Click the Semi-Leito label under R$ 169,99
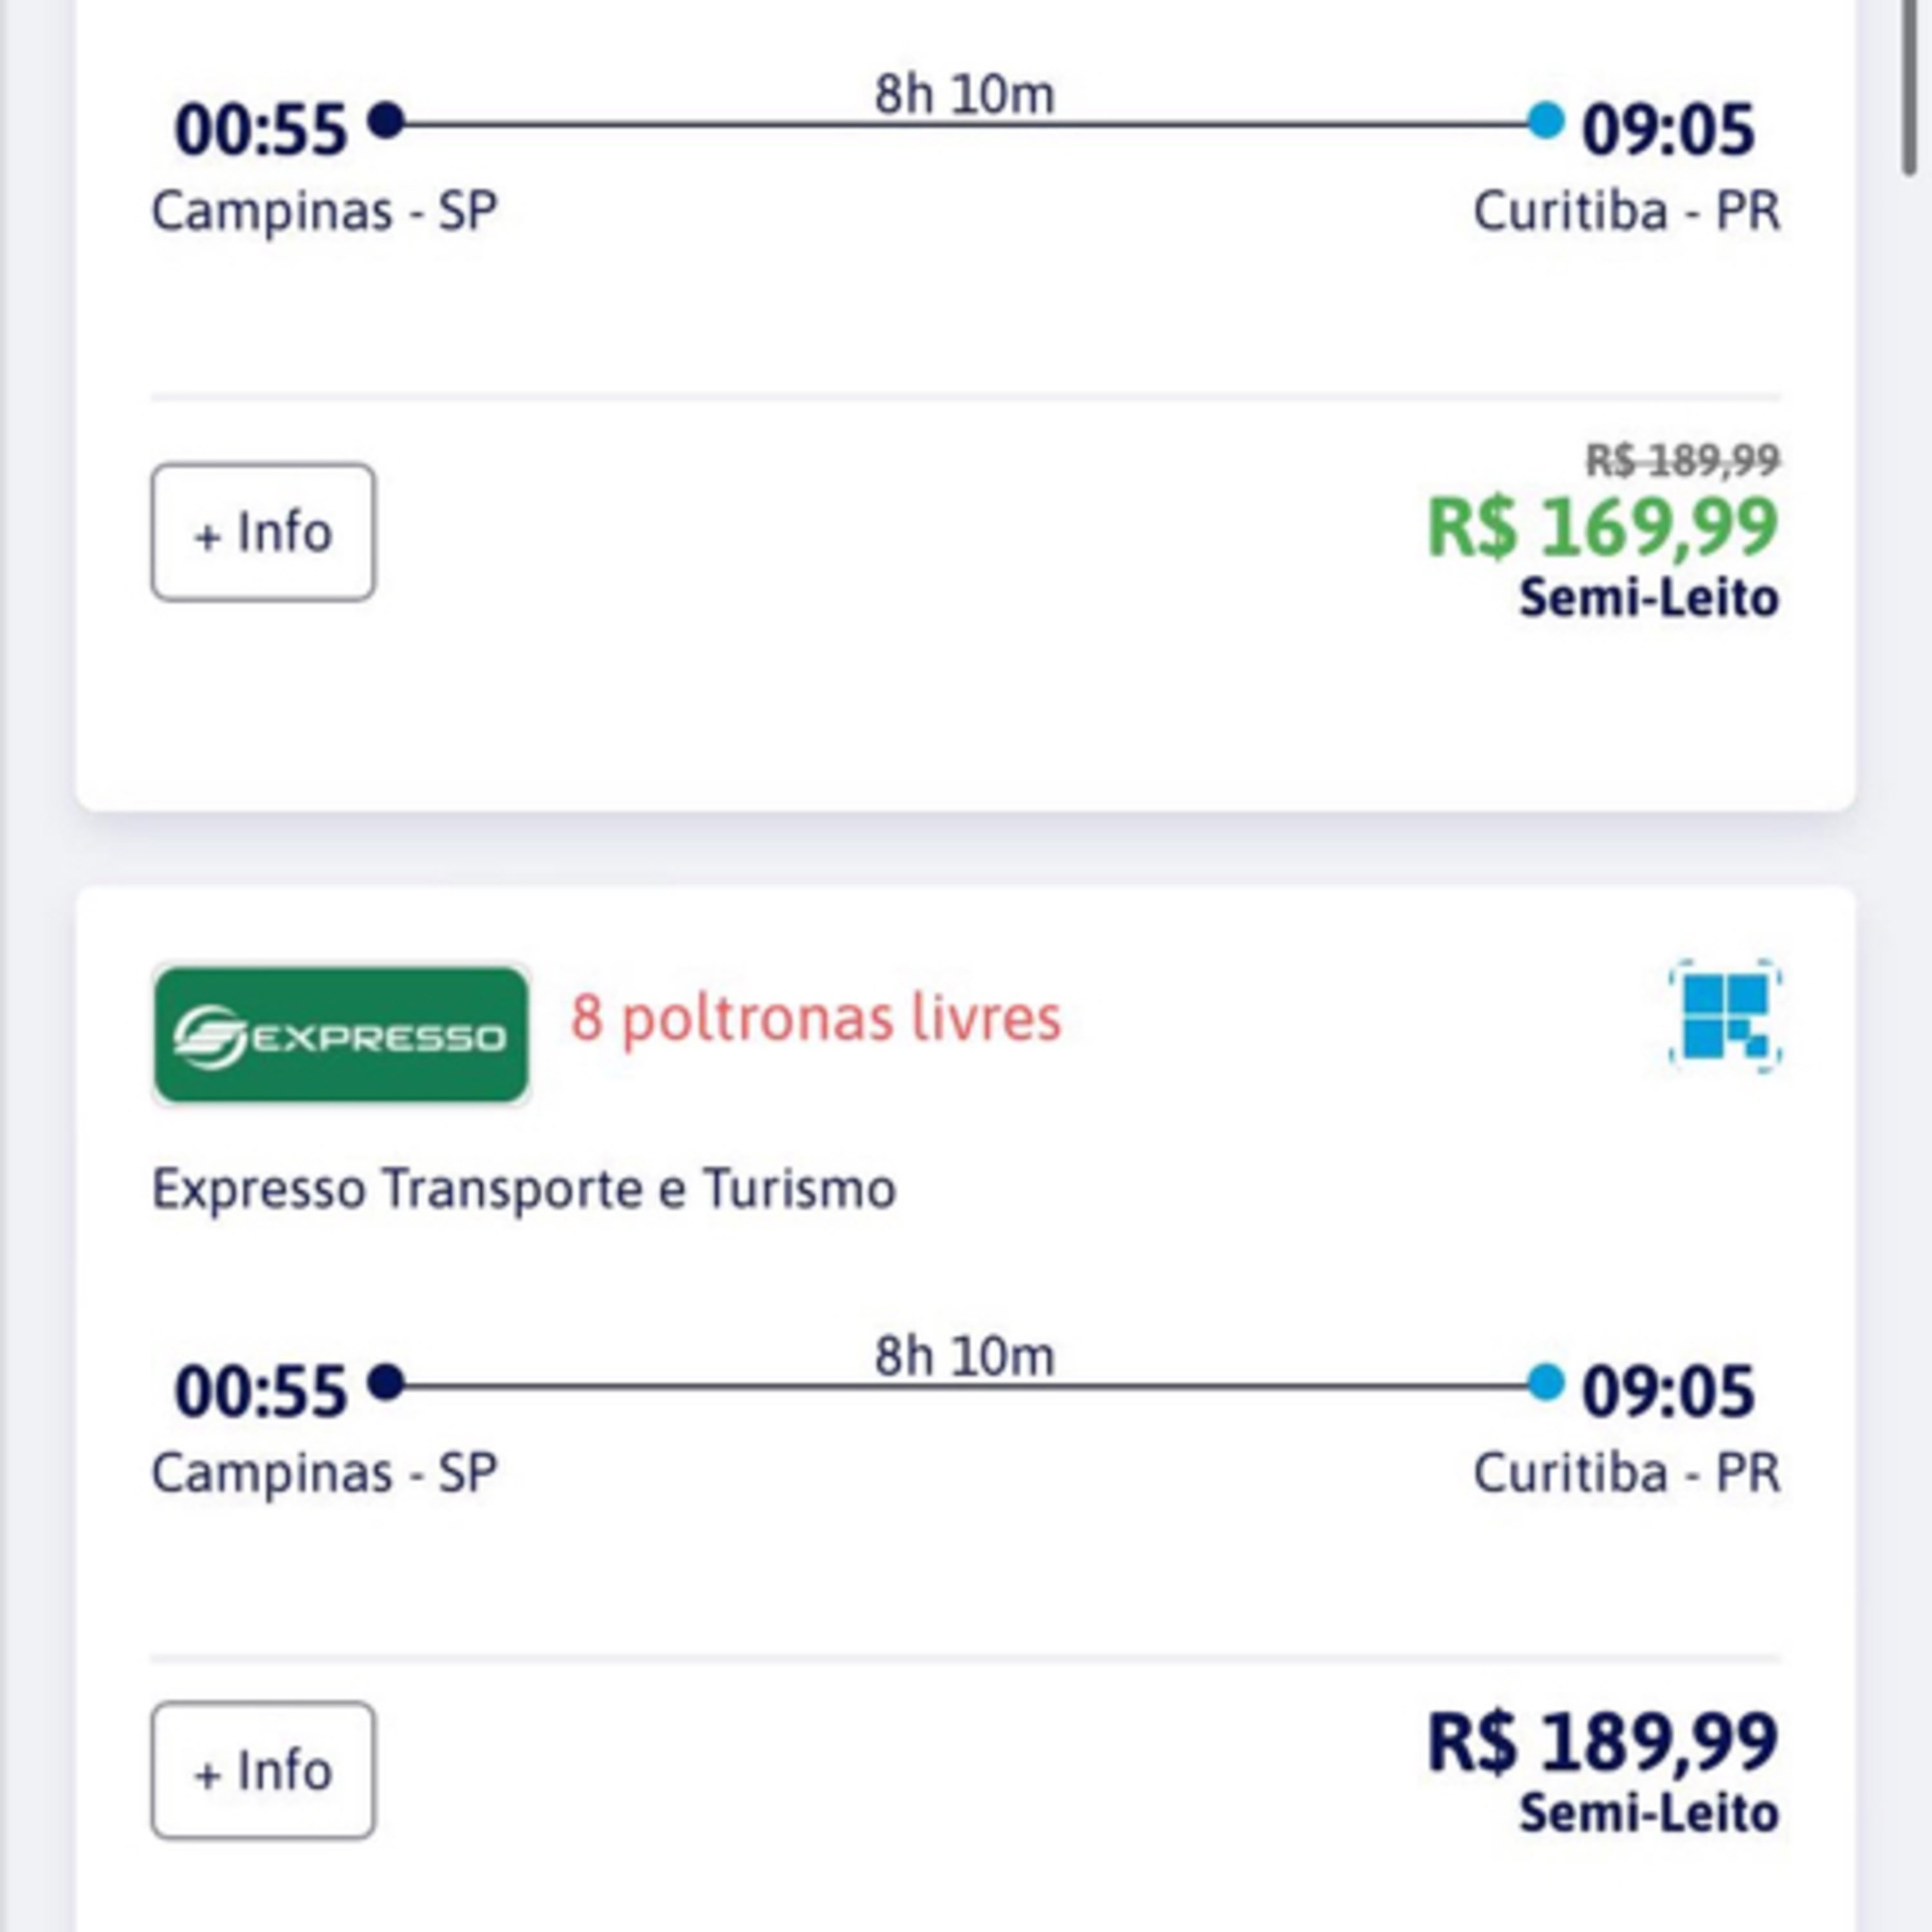This screenshot has width=1932, height=1932. 1649,598
